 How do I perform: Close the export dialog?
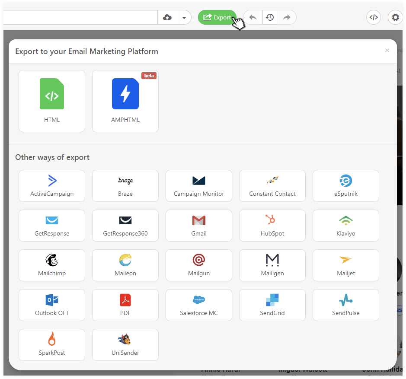coord(387,50)
